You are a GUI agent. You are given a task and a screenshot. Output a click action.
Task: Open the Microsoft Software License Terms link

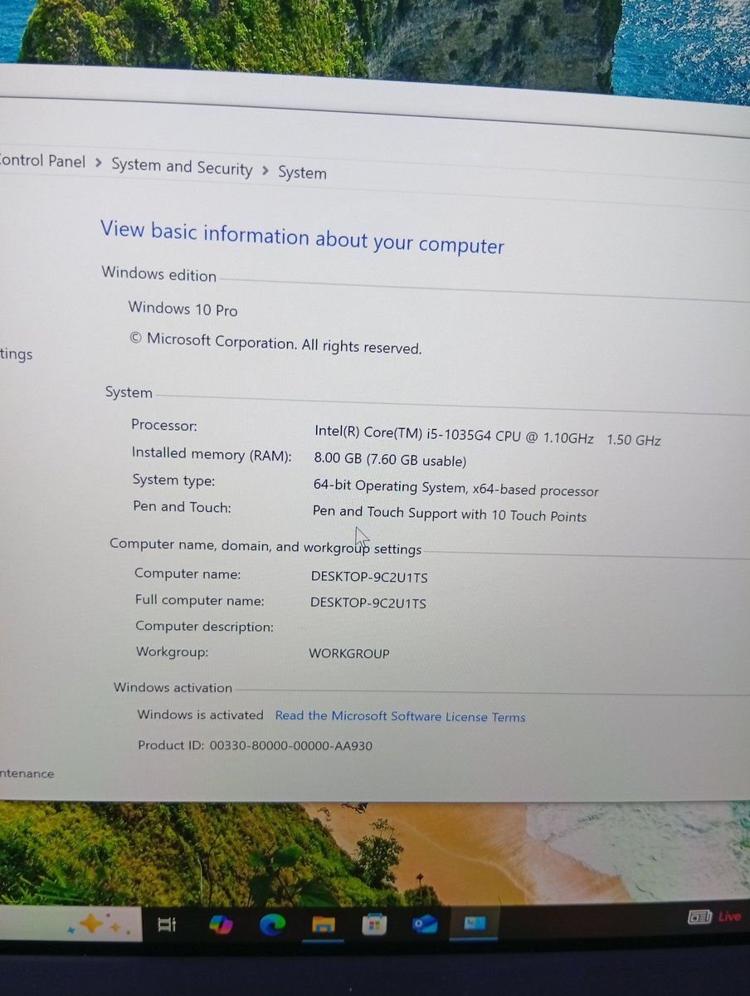400,716
